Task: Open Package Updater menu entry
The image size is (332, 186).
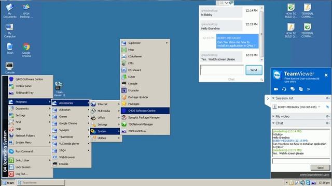Action: pos(145,97)
